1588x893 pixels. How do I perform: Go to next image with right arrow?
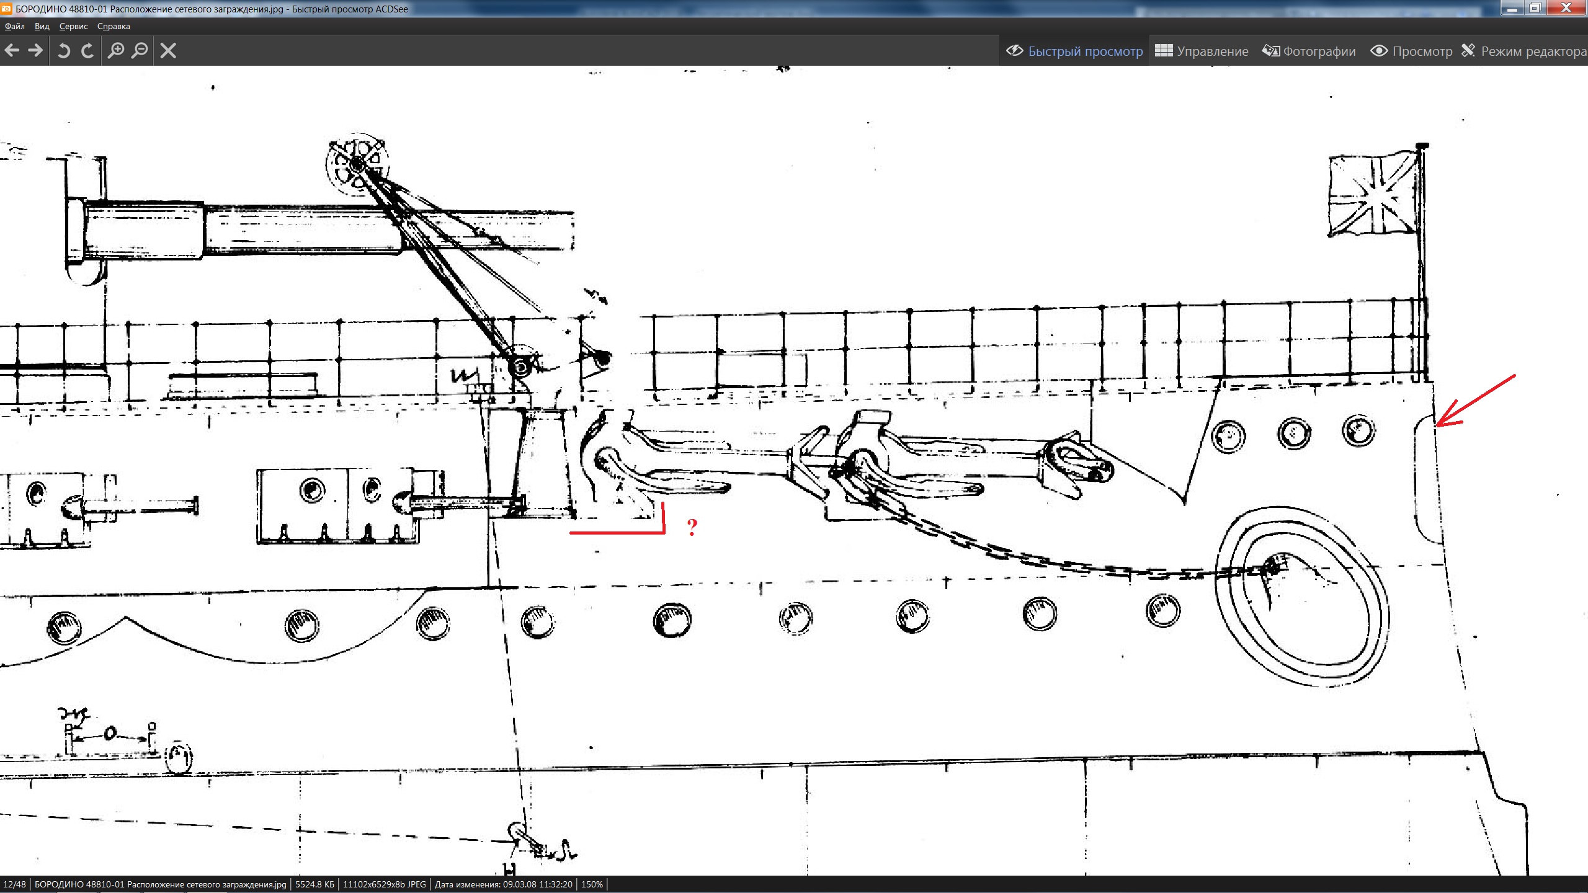(36, 50)
